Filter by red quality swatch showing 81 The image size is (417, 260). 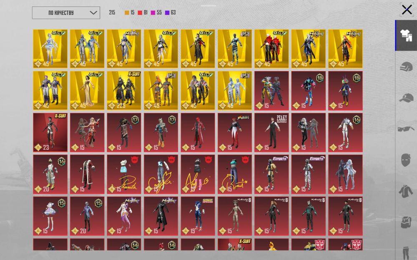[143, 12]
